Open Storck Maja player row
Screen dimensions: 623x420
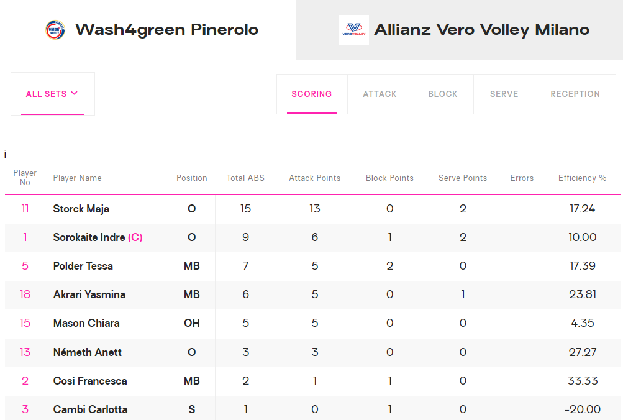pos(312,209)
